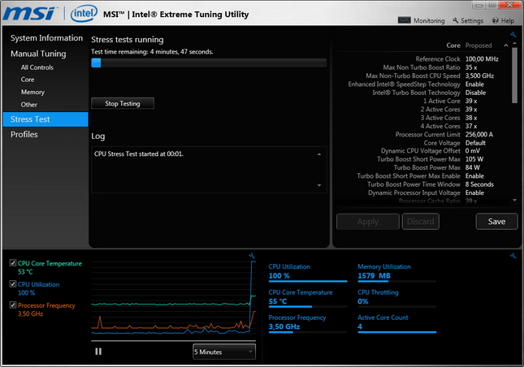This screenshot has height=367, width=524.
Task: Select Core under Manual Tuning
Action: [28, 80]
